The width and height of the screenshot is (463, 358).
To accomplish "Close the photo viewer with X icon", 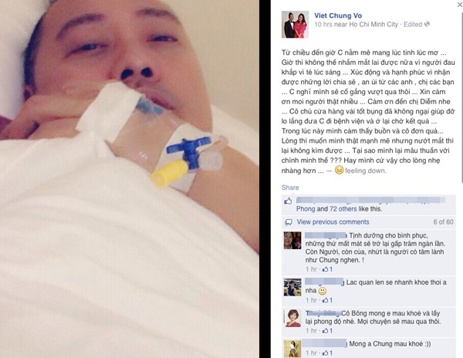I will click(460, 5).
